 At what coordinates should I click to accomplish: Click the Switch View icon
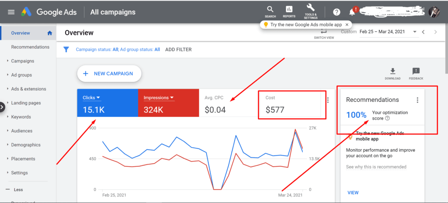point(324,34)
